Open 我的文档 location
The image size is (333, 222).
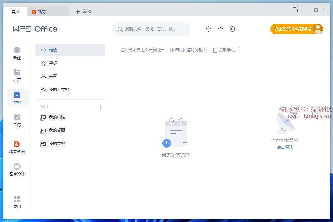pyautogui.click(x=71, y=144)
